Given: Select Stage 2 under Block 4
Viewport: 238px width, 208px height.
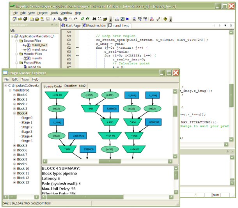Looking at the screenshot, I should tap(27, 127).
